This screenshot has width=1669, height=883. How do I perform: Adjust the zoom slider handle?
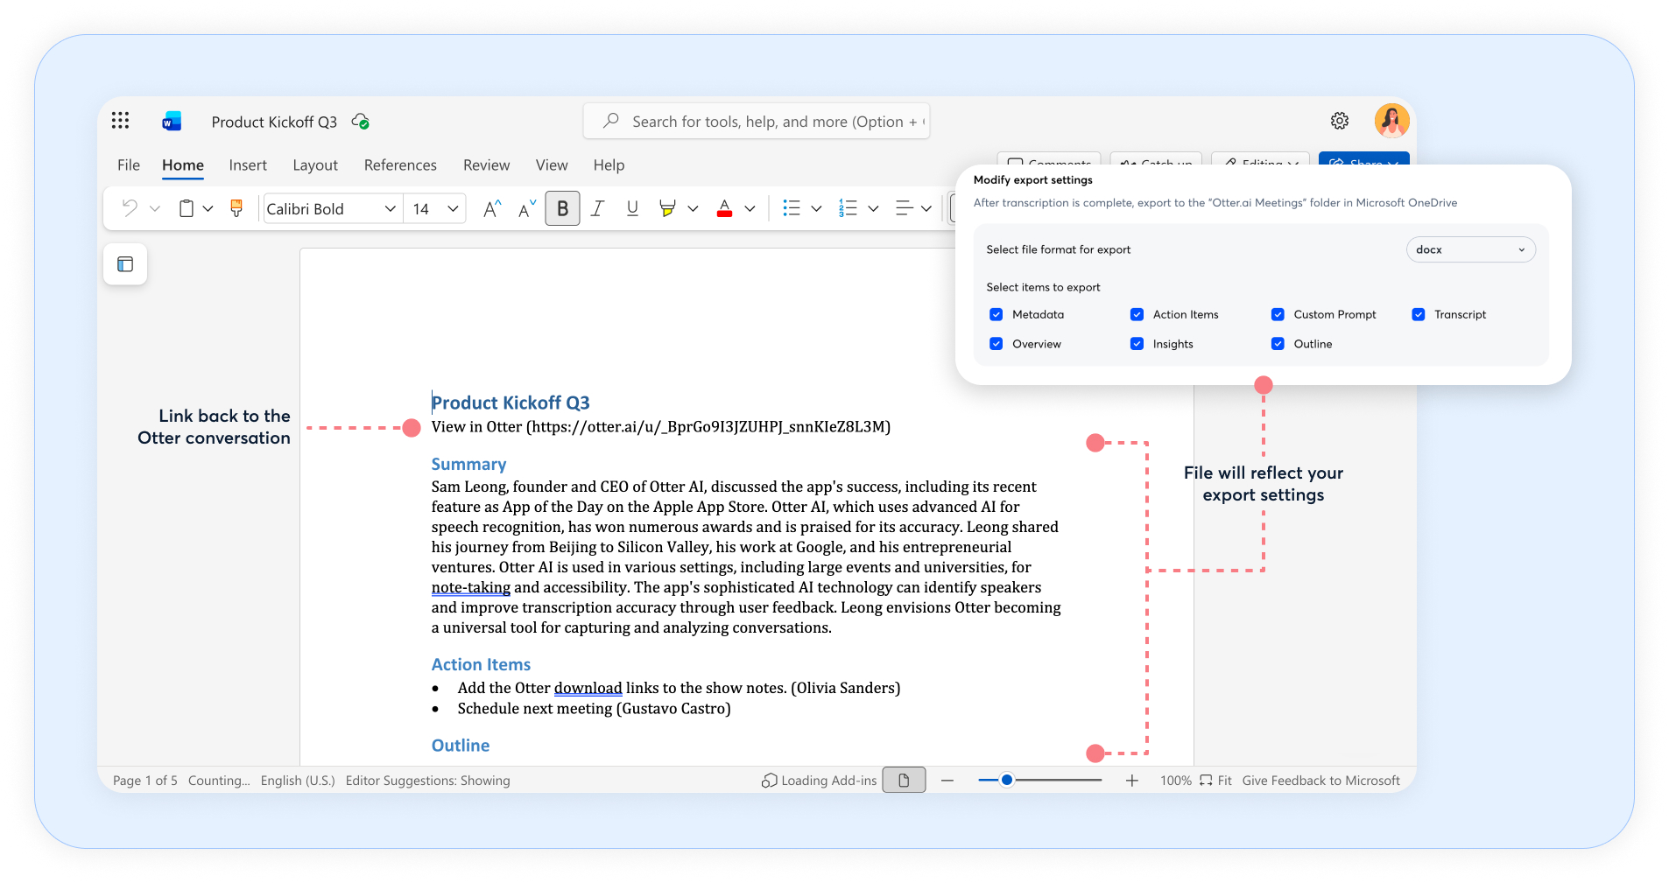[1007, 780]
